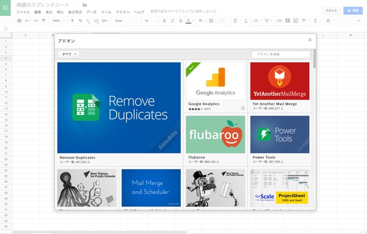Open the horizontal align dropdown
The width and height of the screenshot is (367, 234).
[x=237, y=21]
